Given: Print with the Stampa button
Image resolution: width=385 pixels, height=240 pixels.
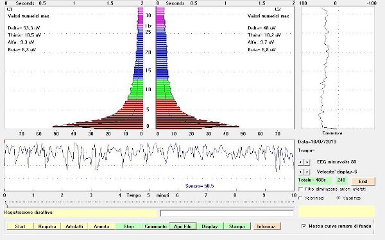Looking at the screenshot, I should 237,226.
